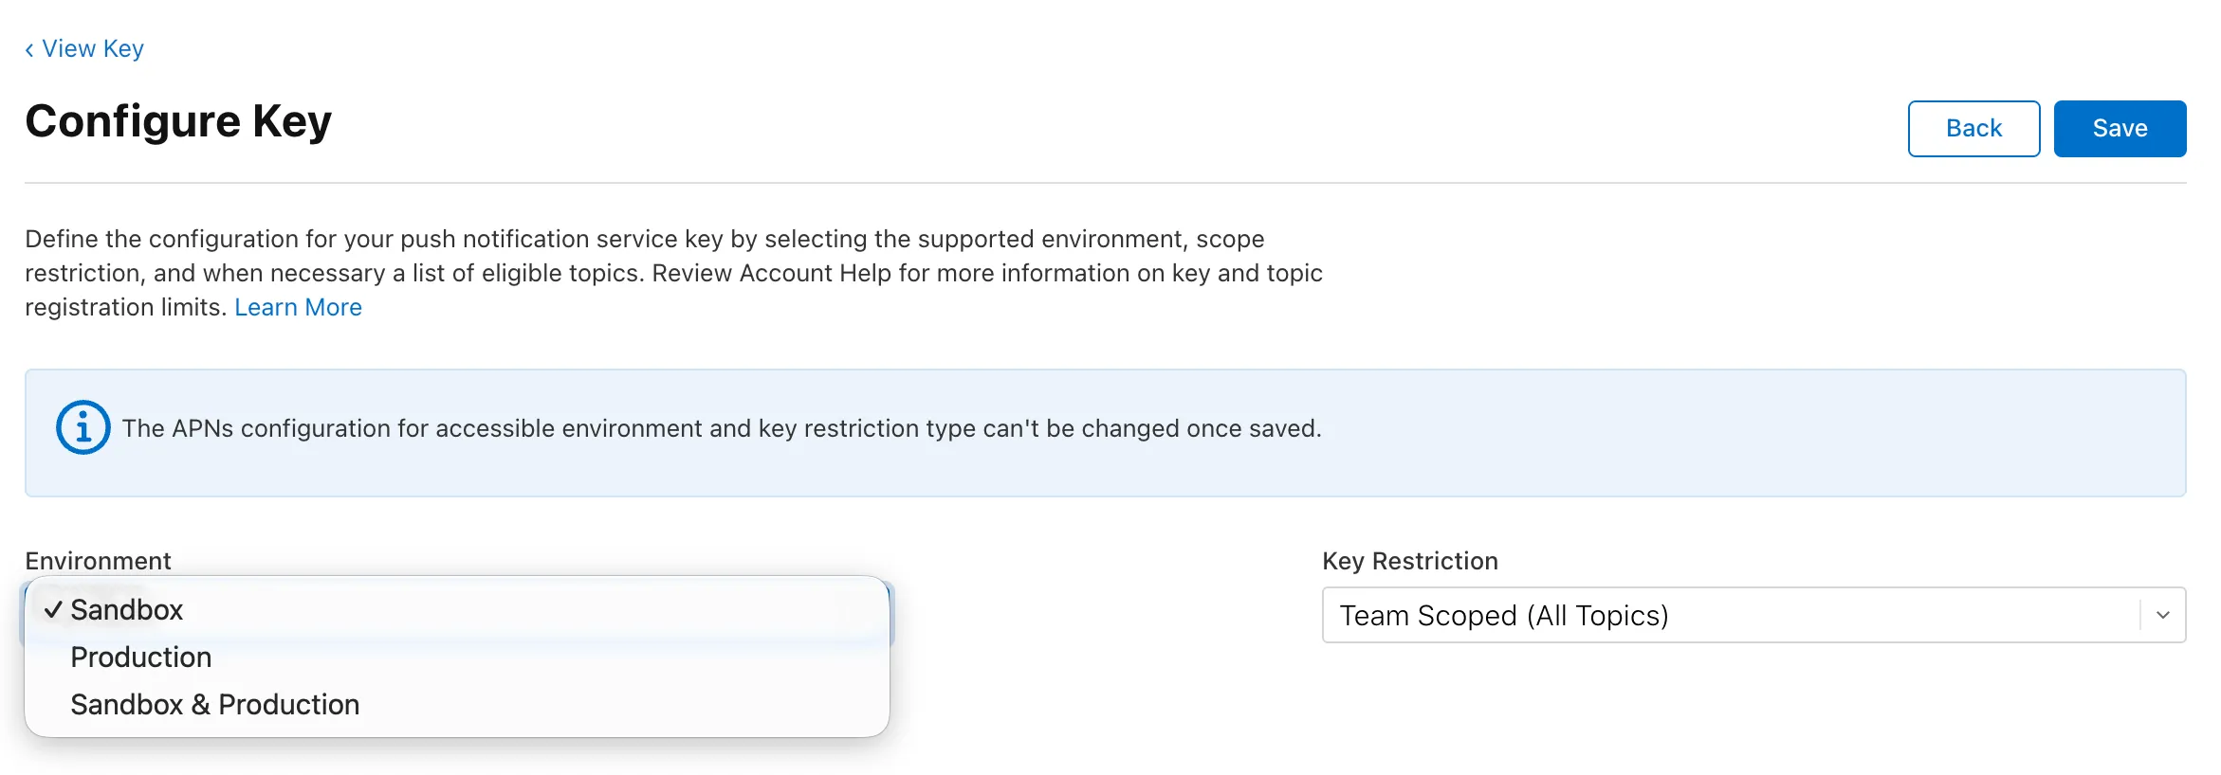
Task: Pick the Sandbox & Production environment option
Action: point(215,705)
